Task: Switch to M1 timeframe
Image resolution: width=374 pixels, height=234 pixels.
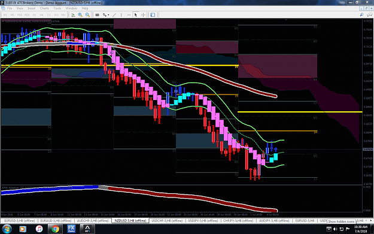Action: 5,15
